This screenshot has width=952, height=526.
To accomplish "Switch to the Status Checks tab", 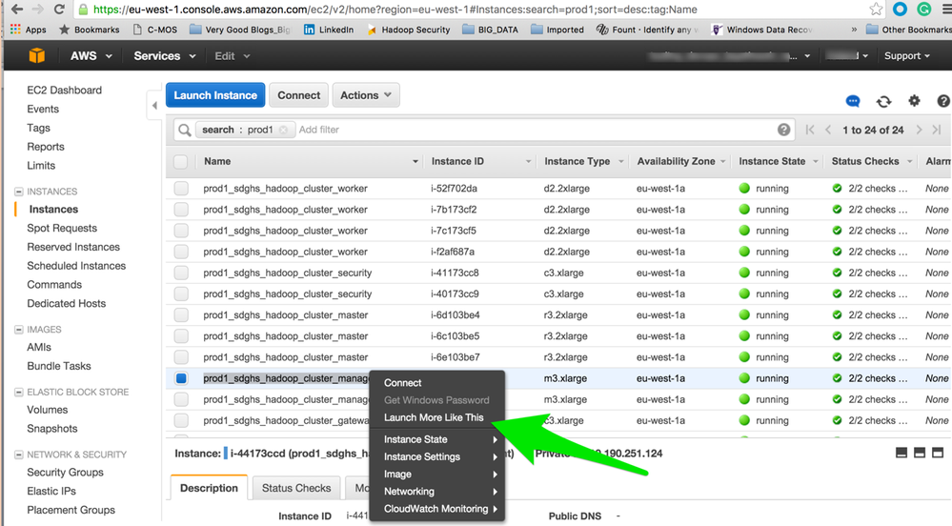I will 296,488.
